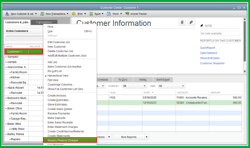The image size is (250, 148).
Task: Select Create Statements menu entry
Action: coord(59,136)
